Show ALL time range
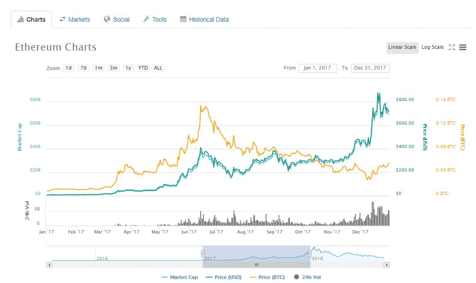This screenshot has height=283, width=476. [x=158, y=68]
